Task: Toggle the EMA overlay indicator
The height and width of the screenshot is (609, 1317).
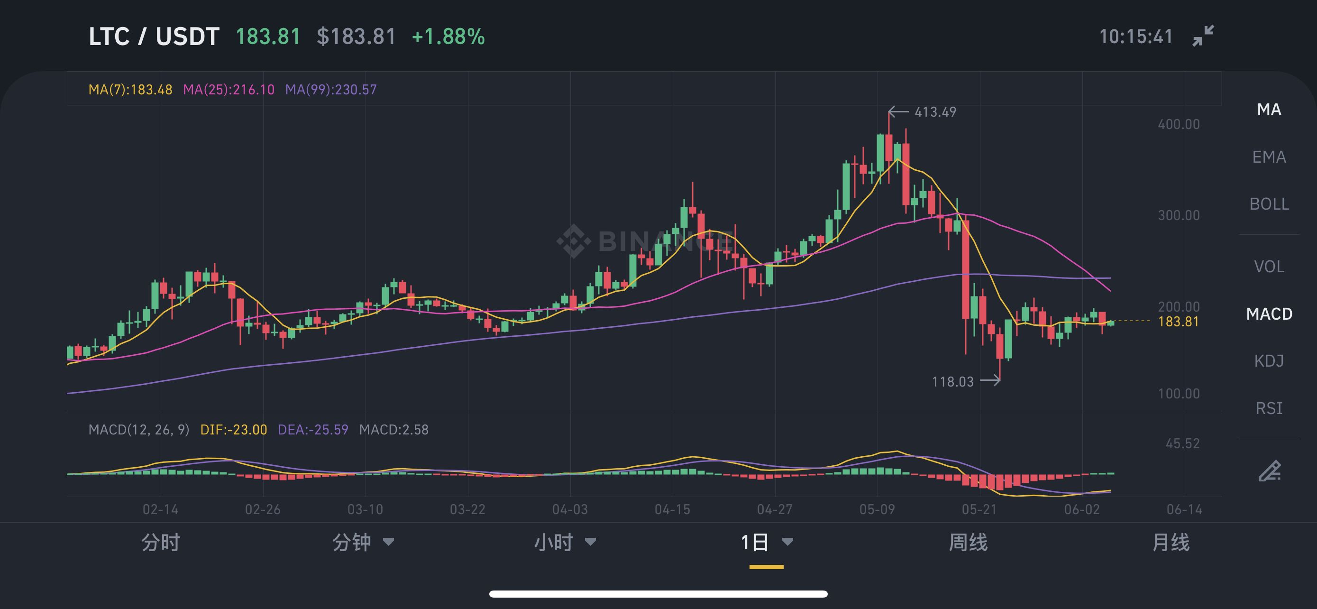Action: pos(1269,157)
